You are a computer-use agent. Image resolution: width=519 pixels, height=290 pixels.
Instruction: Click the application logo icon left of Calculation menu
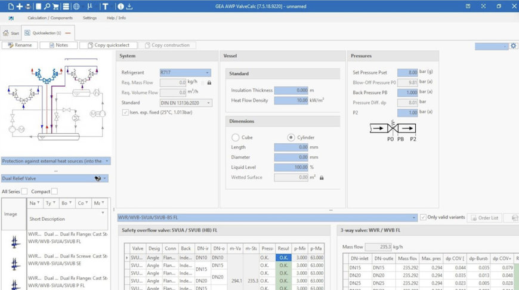coord(11,18)
